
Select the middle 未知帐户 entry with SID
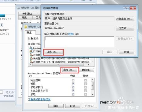59,58
